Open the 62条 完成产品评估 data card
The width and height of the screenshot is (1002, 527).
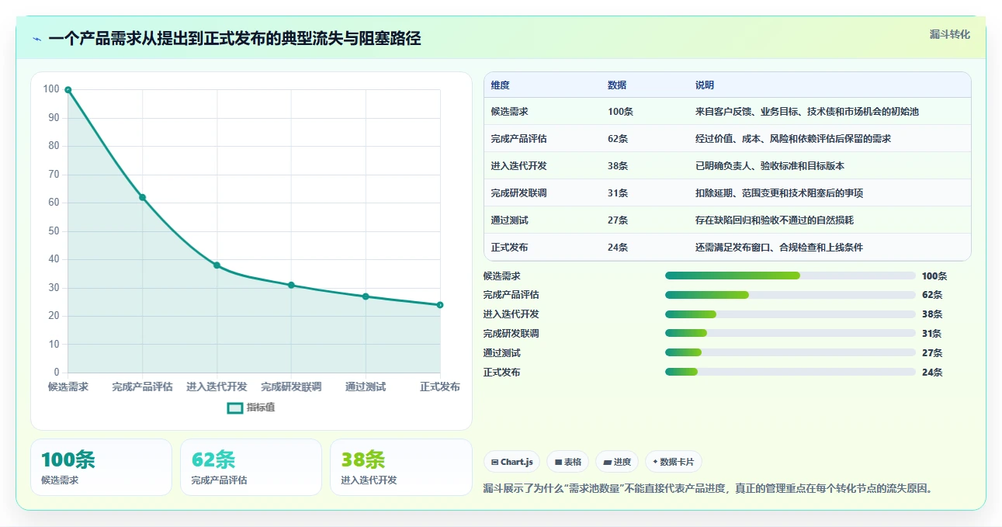coord(251,467)
